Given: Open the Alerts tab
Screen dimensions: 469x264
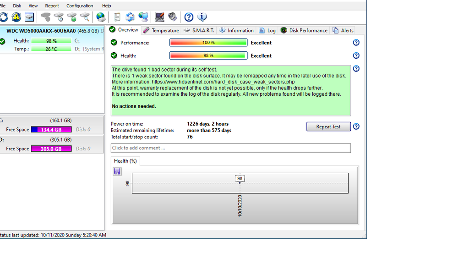Looking at the screenshot, I should pyautogui.click(x=343, y=31).
